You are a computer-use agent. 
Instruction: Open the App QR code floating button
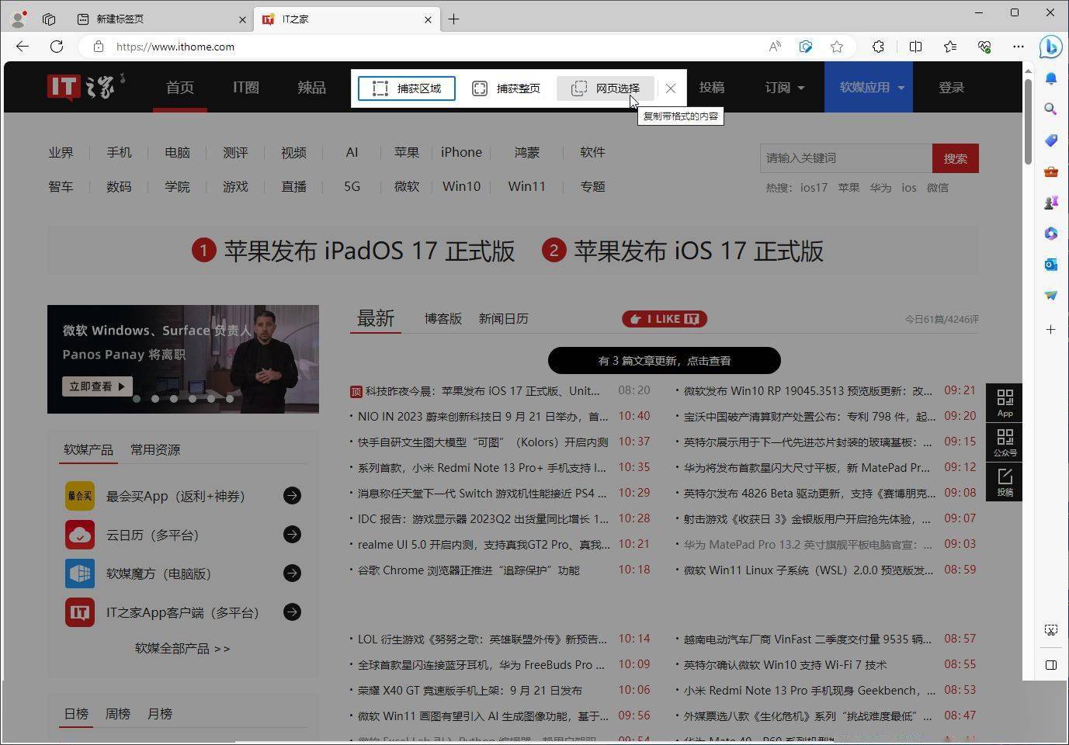(x=1005, y=403)
